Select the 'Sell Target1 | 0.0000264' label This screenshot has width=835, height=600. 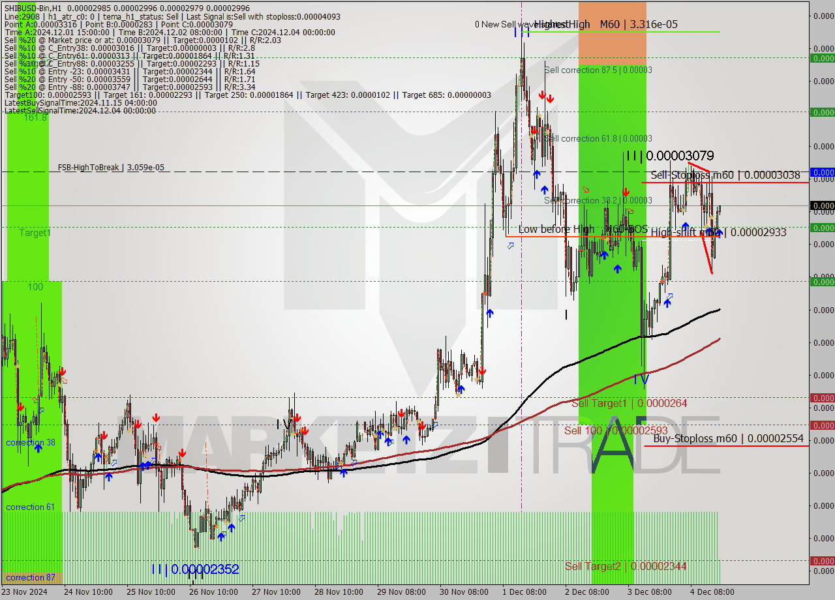(629, 404)
